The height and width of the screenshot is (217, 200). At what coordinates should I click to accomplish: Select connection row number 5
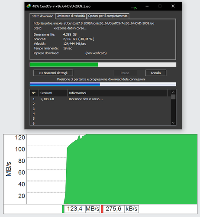100,118
